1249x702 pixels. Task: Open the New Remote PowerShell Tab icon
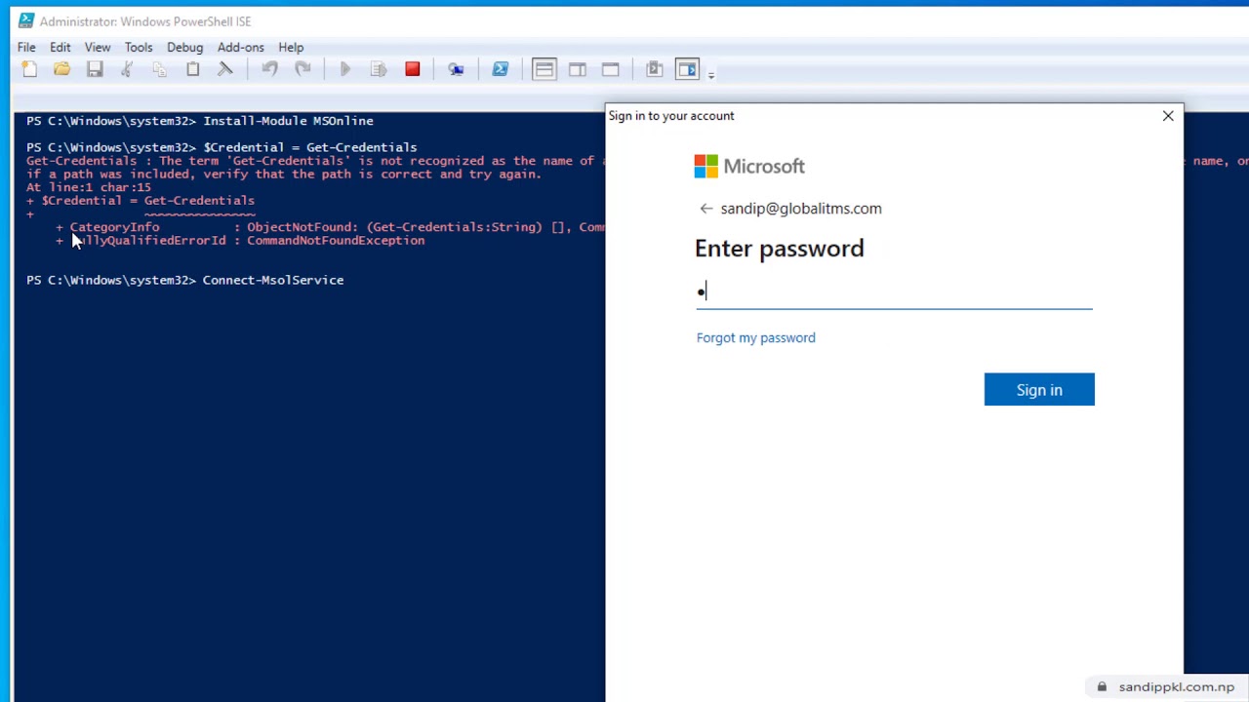pyautogui.click(x=456, y=69)
